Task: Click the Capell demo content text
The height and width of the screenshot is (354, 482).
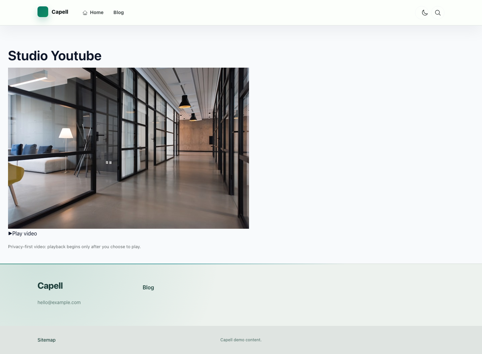Action: pyautogui.click(x=241, y=340)
